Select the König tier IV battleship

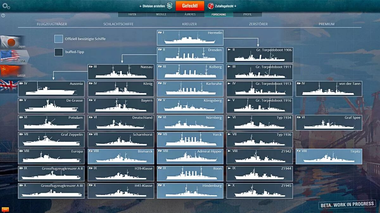click(121, 89)
